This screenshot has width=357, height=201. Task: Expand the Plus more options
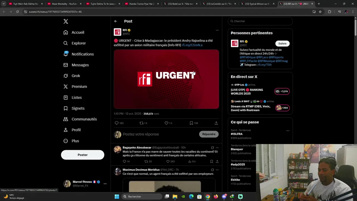[71, 141]
